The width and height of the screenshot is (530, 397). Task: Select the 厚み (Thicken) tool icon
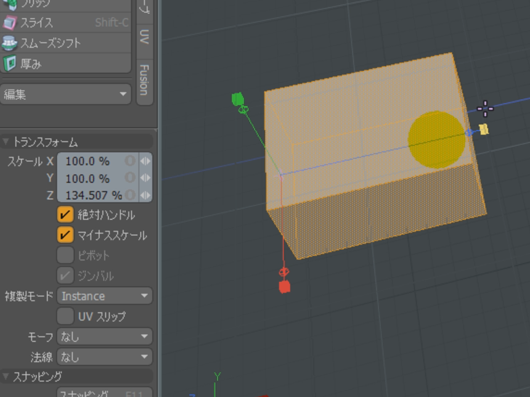(9, 63)
